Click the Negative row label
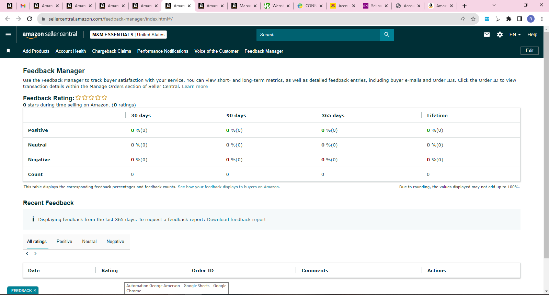 pyautogui.click(x=39, y=159)
